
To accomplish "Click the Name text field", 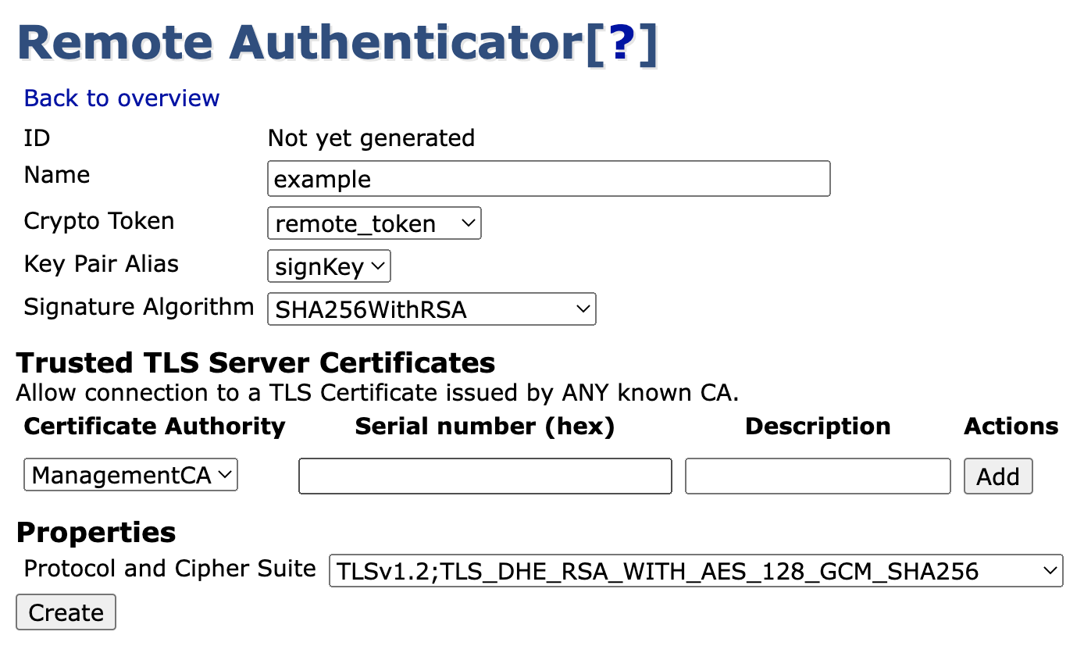I will coord(548,179).
